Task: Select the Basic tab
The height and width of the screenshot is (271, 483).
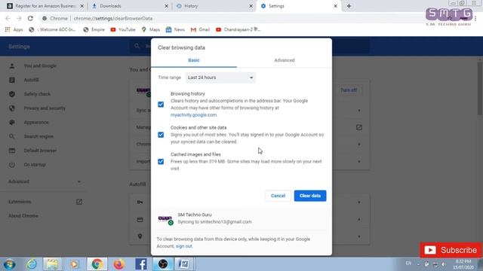Action: [194, 60]
